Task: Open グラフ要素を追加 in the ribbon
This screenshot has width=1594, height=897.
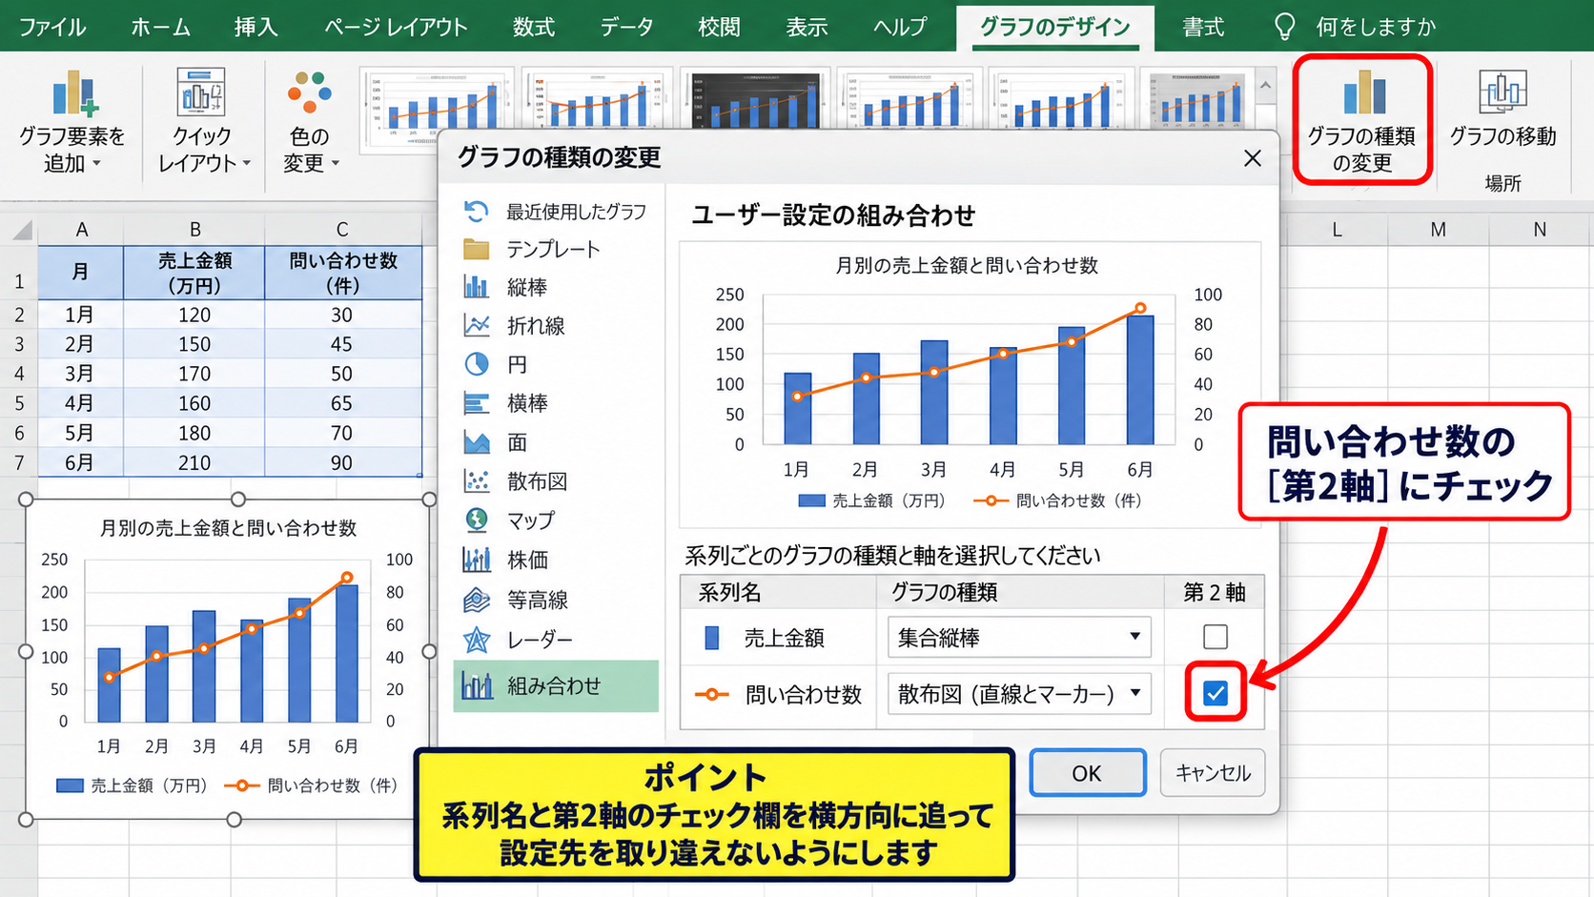Action: (72, 122)
